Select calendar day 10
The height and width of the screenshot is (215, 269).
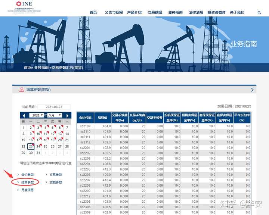(38, 134)
